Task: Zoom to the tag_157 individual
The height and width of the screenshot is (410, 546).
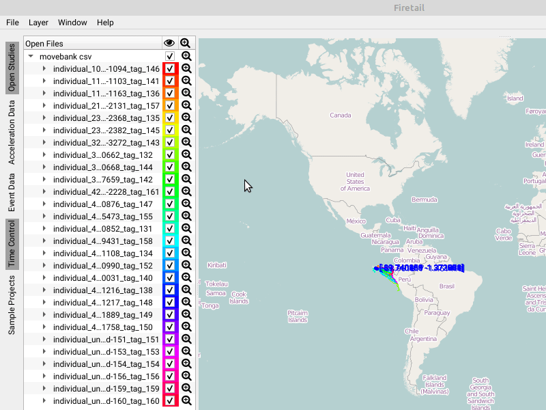Action: pos(186,106)
